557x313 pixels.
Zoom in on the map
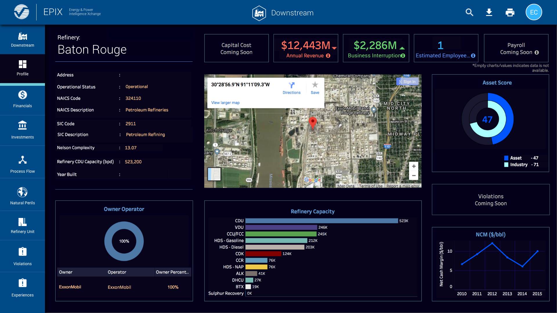click(414, 166)
